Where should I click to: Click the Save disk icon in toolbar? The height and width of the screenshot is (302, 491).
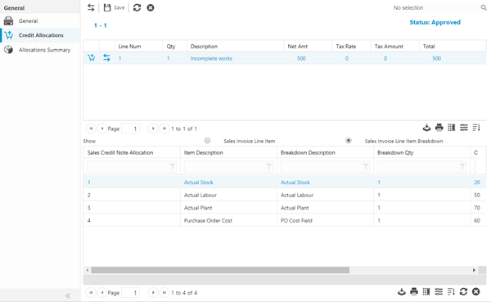tap(107, 7)
